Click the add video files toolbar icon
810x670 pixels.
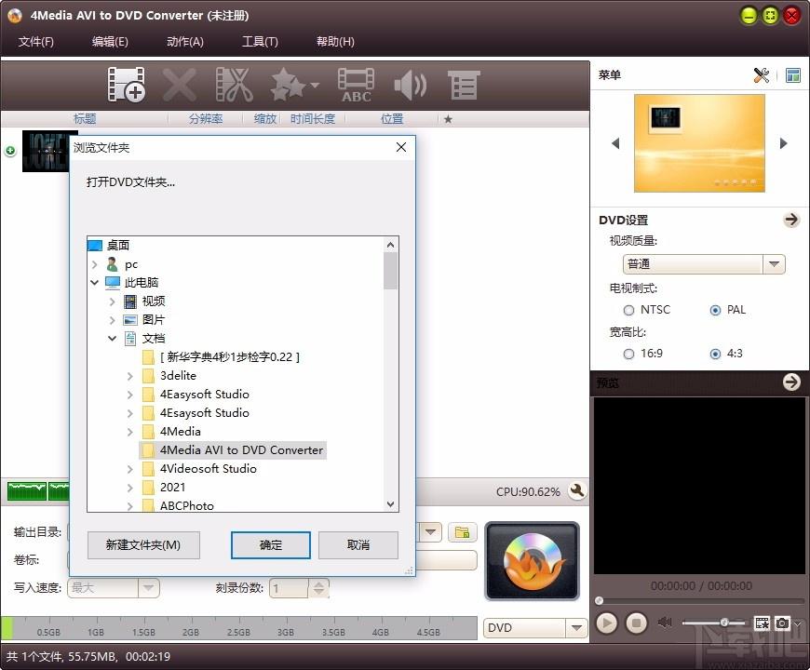(x=126, y=84)
